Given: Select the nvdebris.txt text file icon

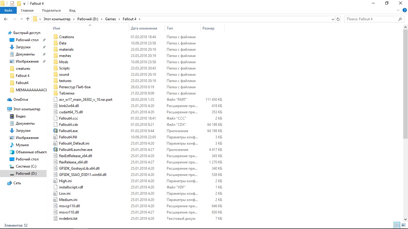Looking at the screenshot, I should [56, 219].
